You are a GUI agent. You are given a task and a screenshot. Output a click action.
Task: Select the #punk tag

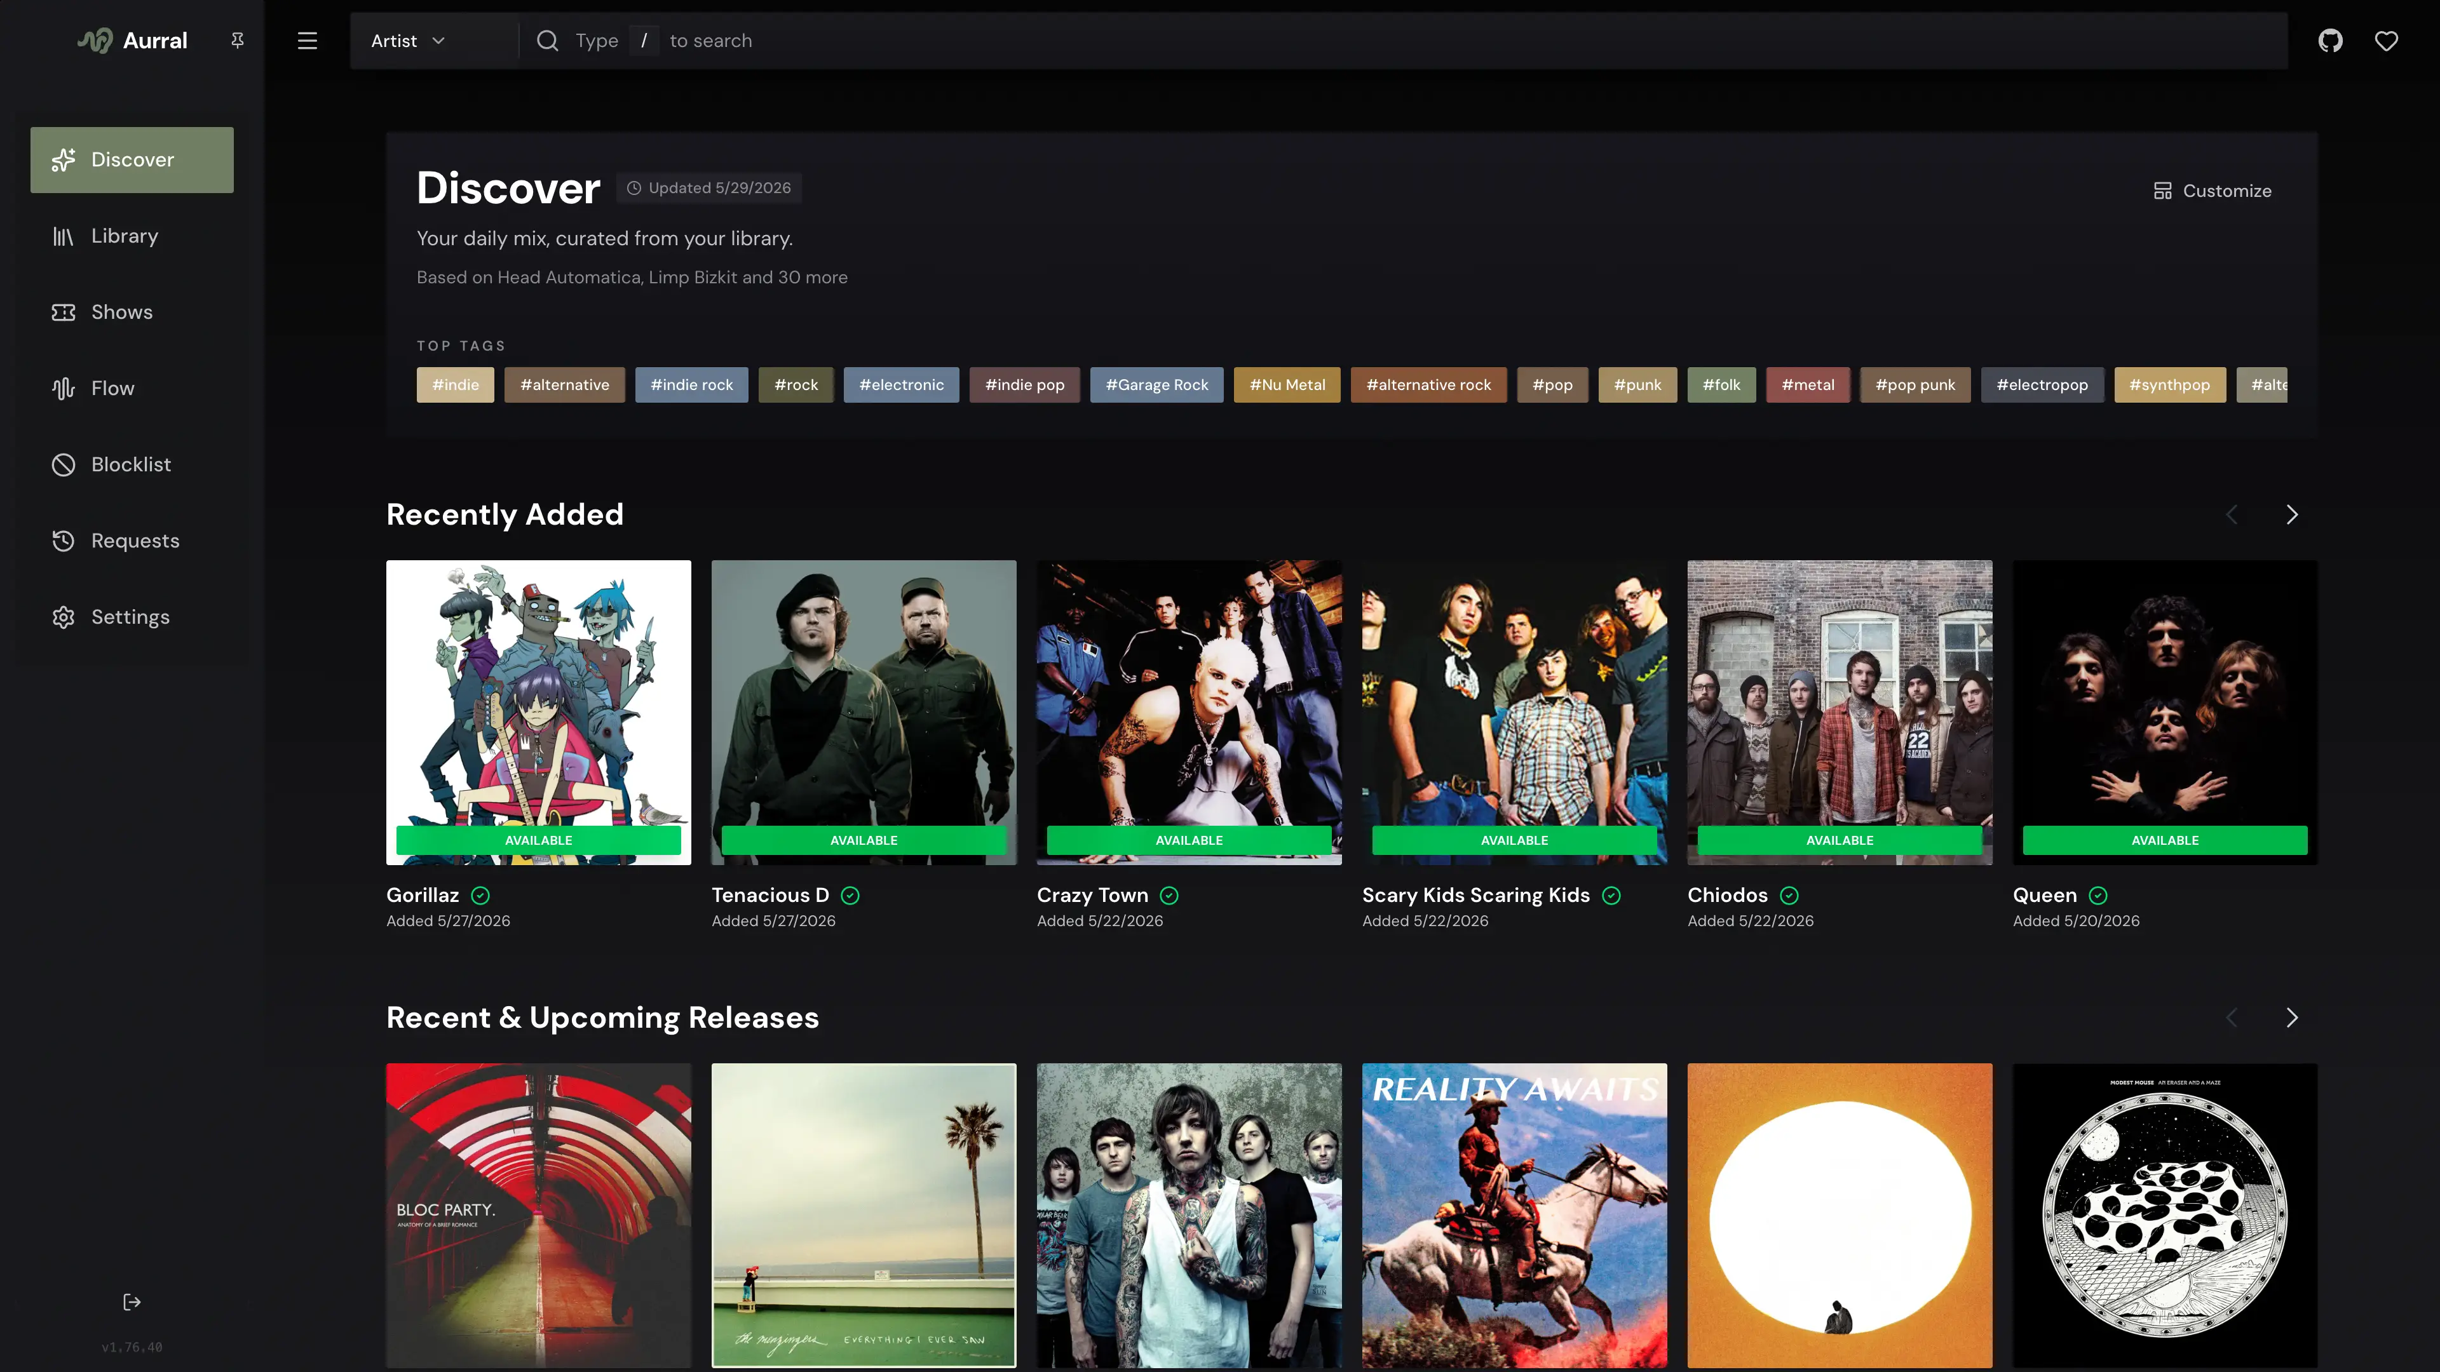pyautogui.click(x=1637, y=384)
